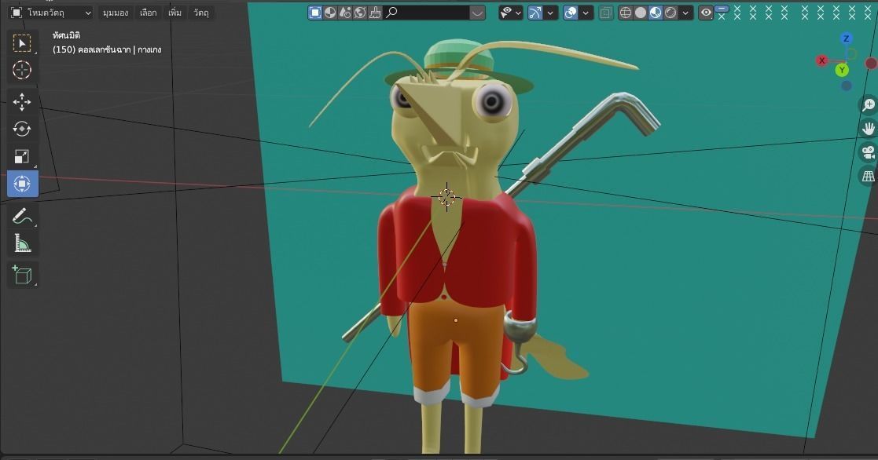The image size is (878, 460).
Task: Click the green Y axis on the navigation gizmo
Action: pos(842,70)
